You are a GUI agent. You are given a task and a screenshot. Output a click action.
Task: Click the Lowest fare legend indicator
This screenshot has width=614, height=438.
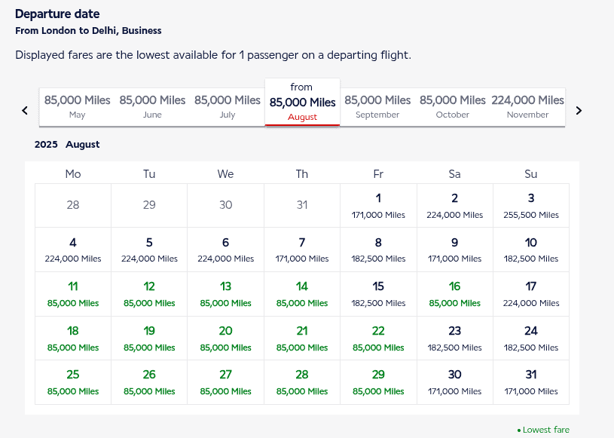point(542,429)
